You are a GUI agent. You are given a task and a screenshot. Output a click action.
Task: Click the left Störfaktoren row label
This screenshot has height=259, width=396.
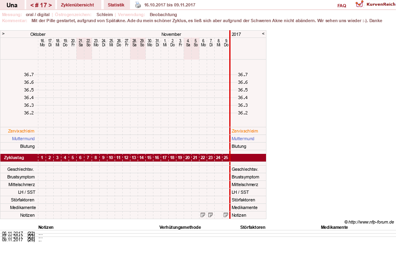23,200
